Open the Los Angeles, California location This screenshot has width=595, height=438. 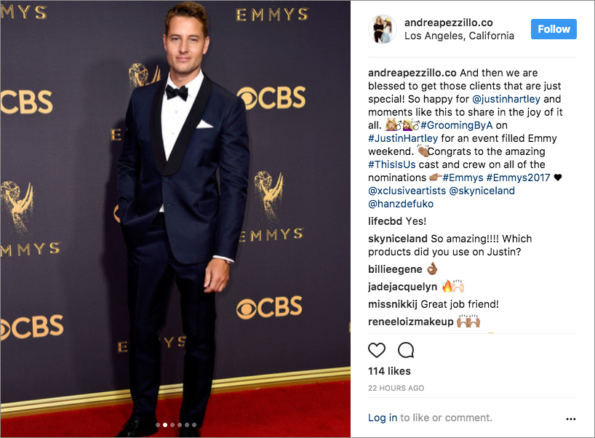click(x=459, y=36)
